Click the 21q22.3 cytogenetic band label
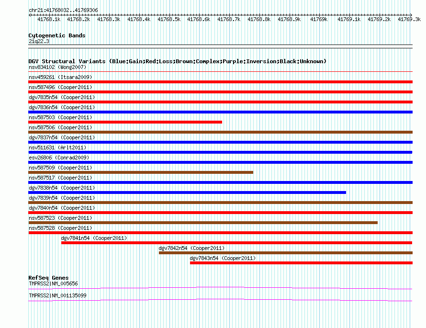 [39, 41]
